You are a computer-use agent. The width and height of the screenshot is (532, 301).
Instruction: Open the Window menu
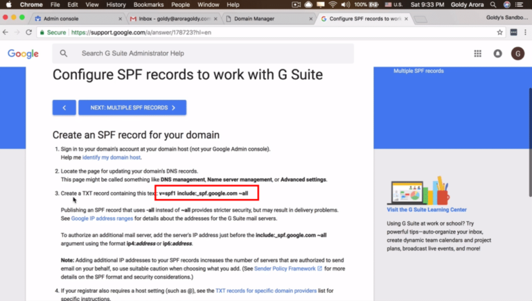[209, 5]
